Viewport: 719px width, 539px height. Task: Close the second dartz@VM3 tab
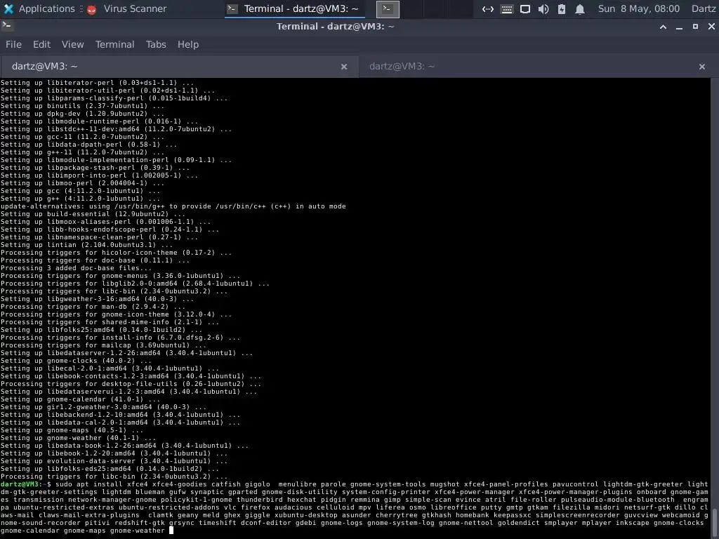(x=702, y=67)
